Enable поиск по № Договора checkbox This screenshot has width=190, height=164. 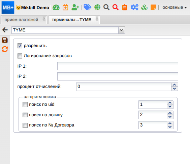(x=25, y=125)
